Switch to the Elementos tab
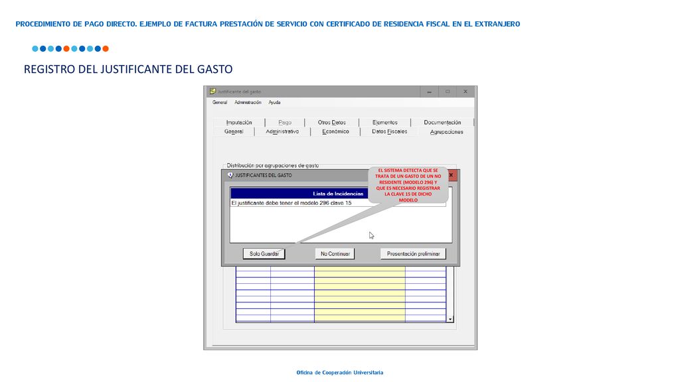 click(384, 123)
